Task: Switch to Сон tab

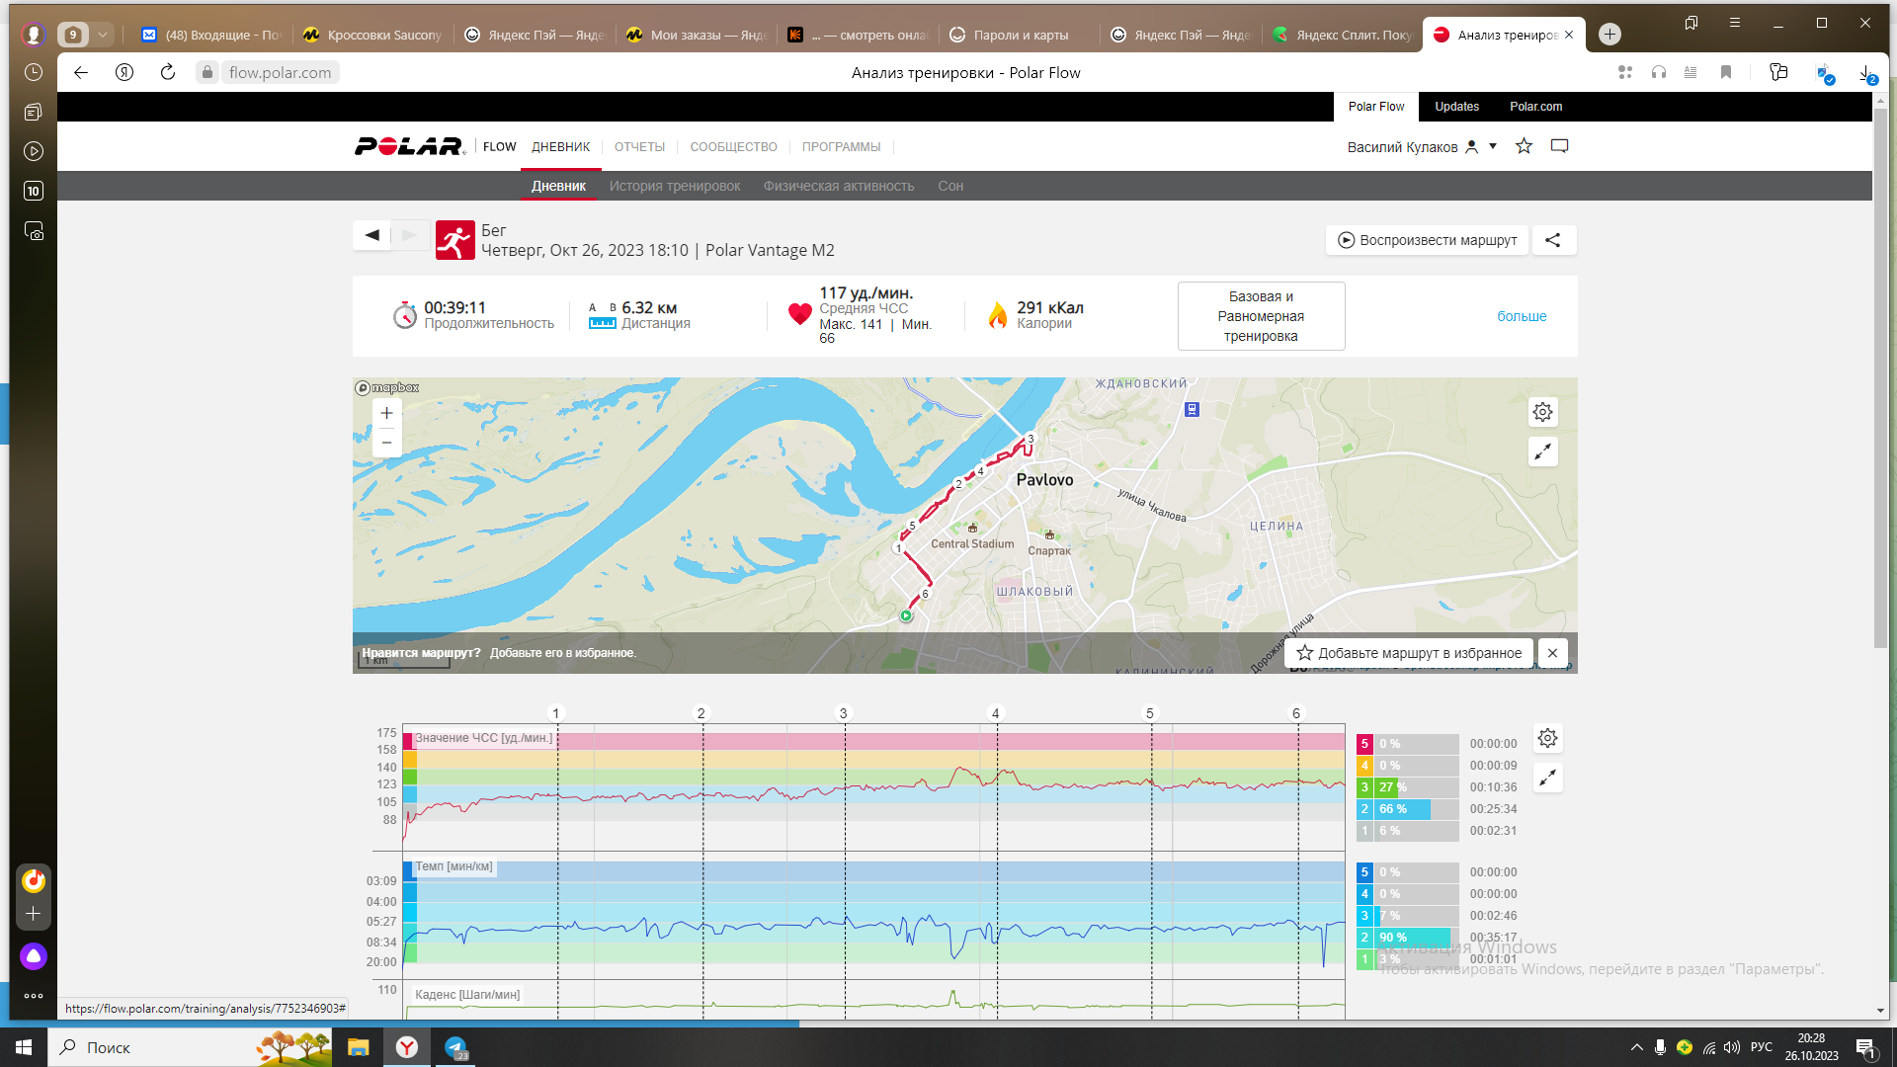Action: point(950,186)
